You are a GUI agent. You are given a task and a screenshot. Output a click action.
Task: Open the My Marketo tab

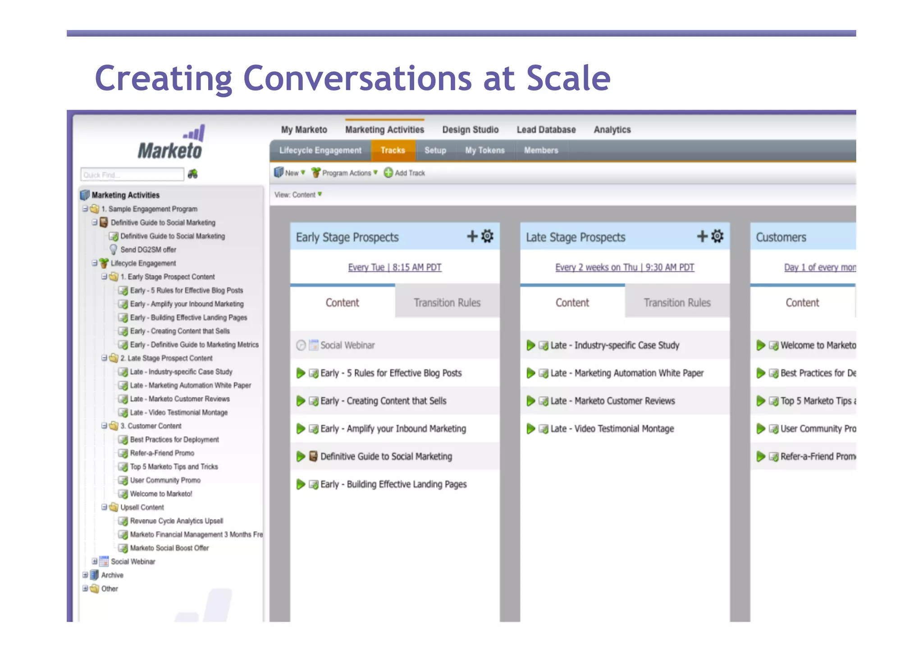click(x=304, y=130)
